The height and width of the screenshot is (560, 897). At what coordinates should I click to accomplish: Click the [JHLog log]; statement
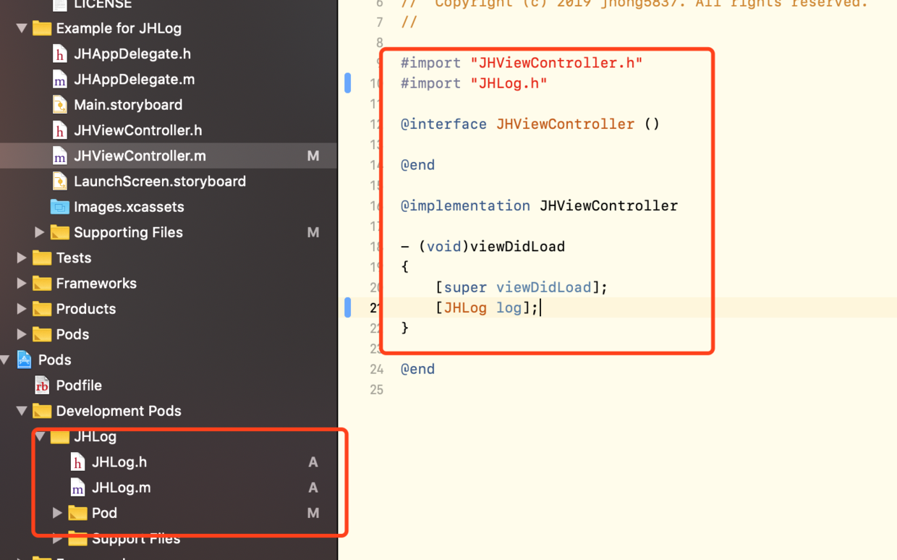(x=487, y=307)
